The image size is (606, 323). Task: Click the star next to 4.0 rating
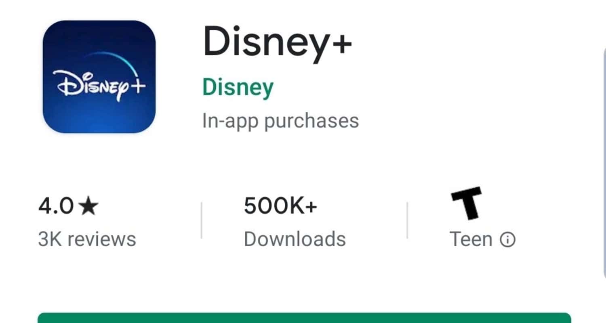coord(88,207)
